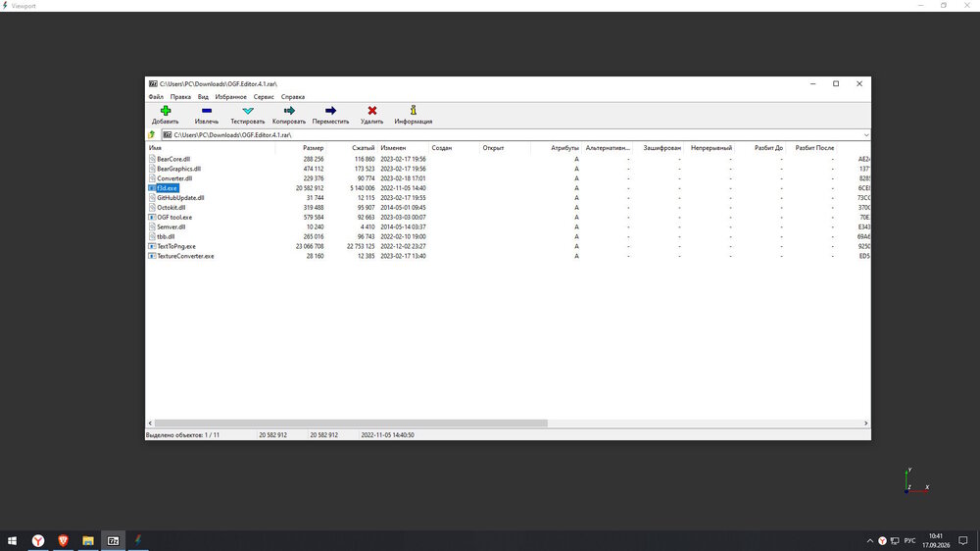Screen dimensions: 980x551
Task: Open Yandex Browser from the taskbar
Action: coord(38,540)
